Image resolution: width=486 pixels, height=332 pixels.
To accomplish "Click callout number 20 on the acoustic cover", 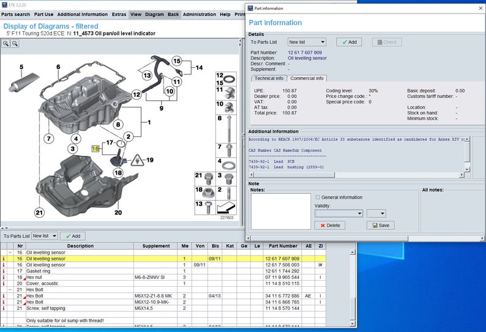I will pyautogui.click(x=118, y=212).
